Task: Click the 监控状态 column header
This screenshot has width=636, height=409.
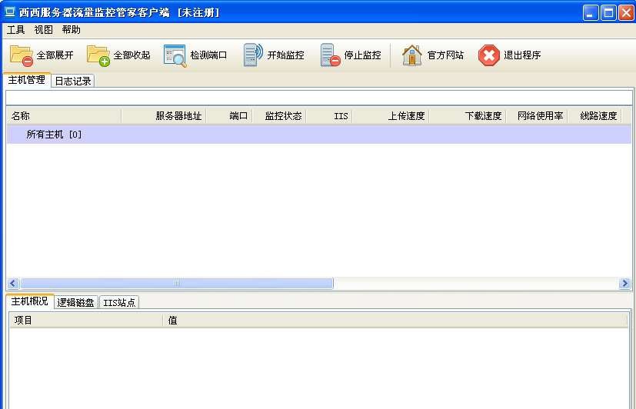Action: (279, 116)
